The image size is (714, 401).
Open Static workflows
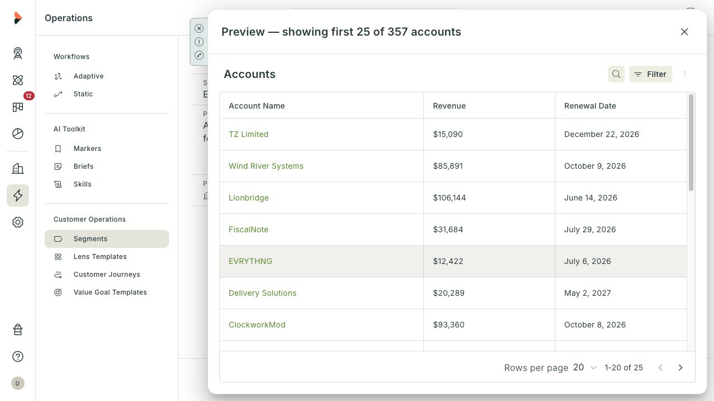(107, 94)
